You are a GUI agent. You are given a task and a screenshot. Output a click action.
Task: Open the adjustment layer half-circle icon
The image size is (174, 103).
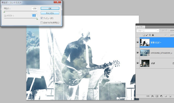tap(161, 96)
